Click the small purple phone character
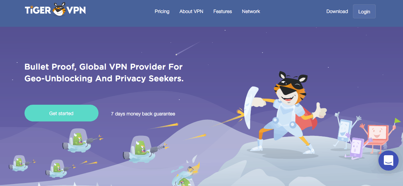The width and height of the screenshot is (403, 186). 358,148
